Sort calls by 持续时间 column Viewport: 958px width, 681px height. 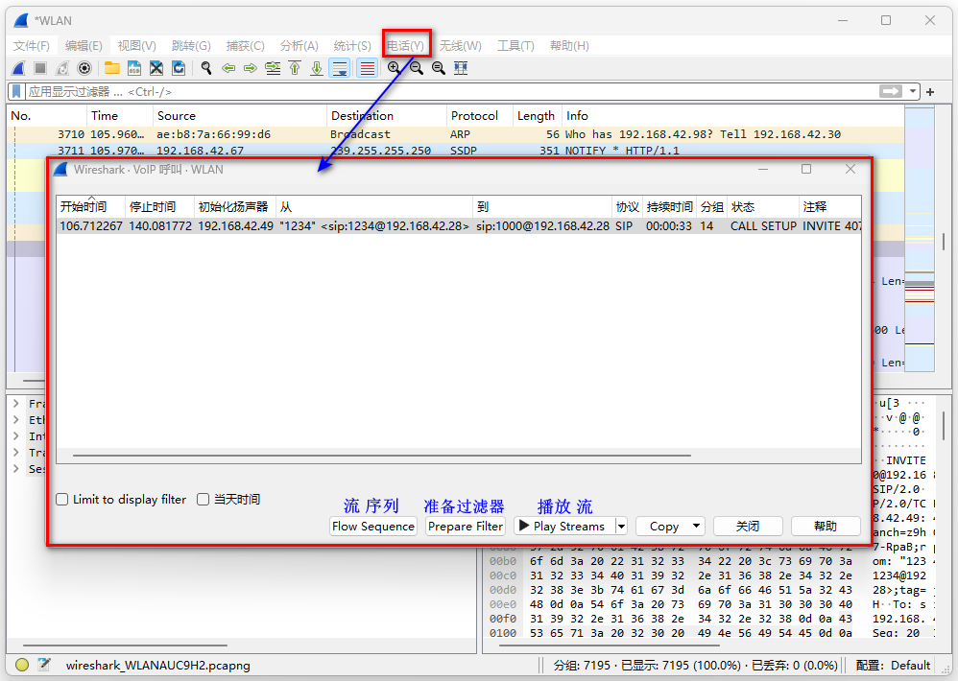670,207
